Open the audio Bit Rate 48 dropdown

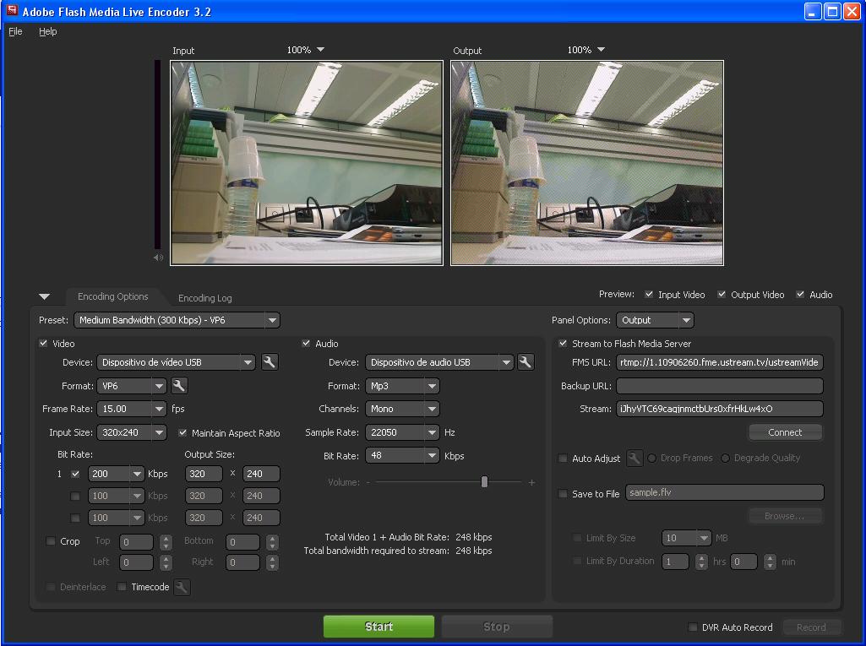tap(402, 455)
